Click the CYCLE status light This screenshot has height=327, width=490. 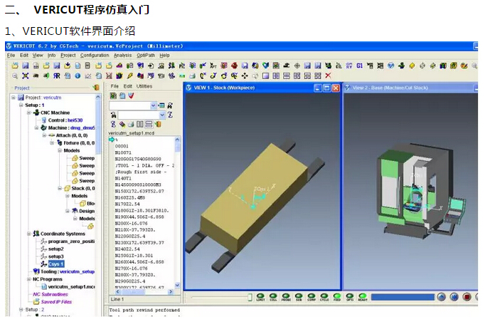[324, 296]
